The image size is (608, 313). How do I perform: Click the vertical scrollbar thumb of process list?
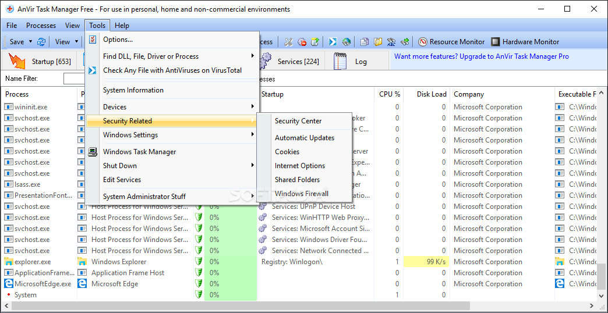[x=600, y=276]
